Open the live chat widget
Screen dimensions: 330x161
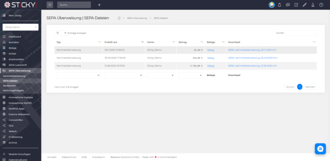[x=320, y=149]
